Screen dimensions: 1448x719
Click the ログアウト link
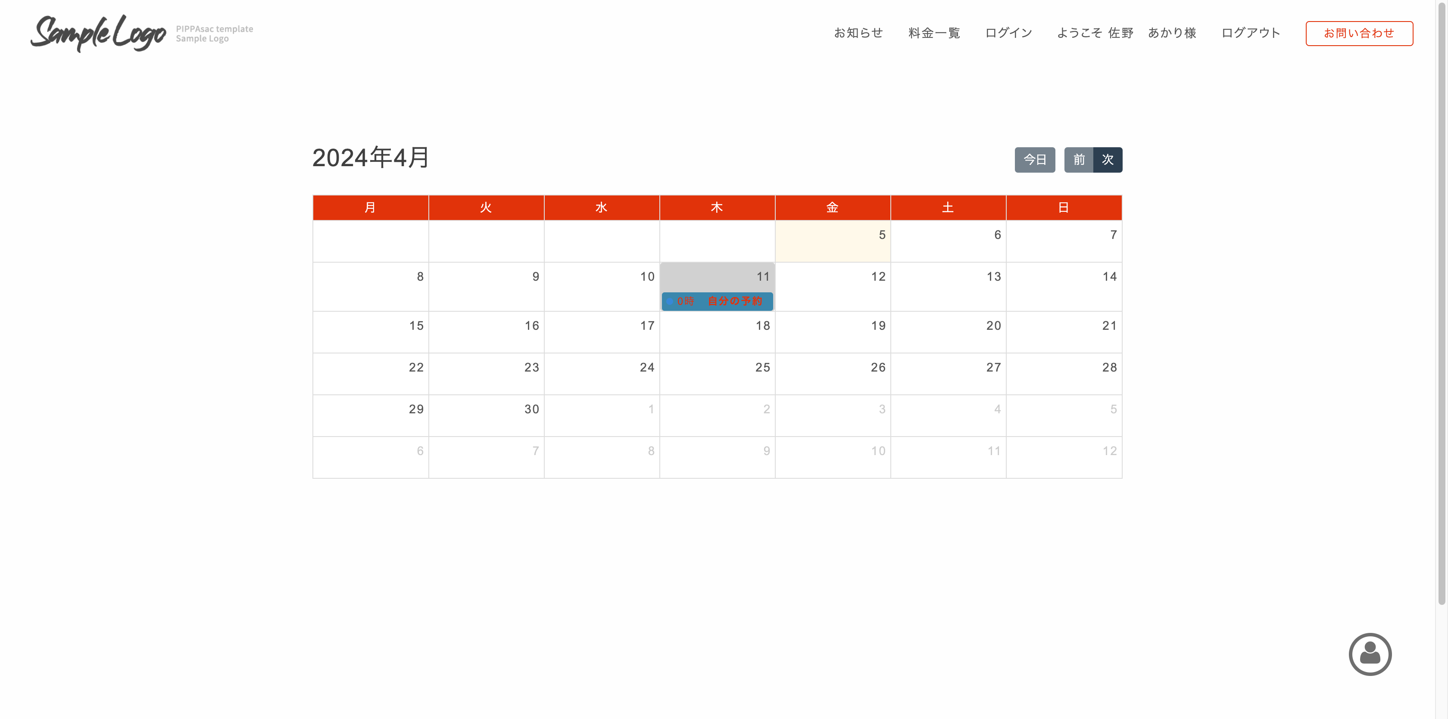1250,33
